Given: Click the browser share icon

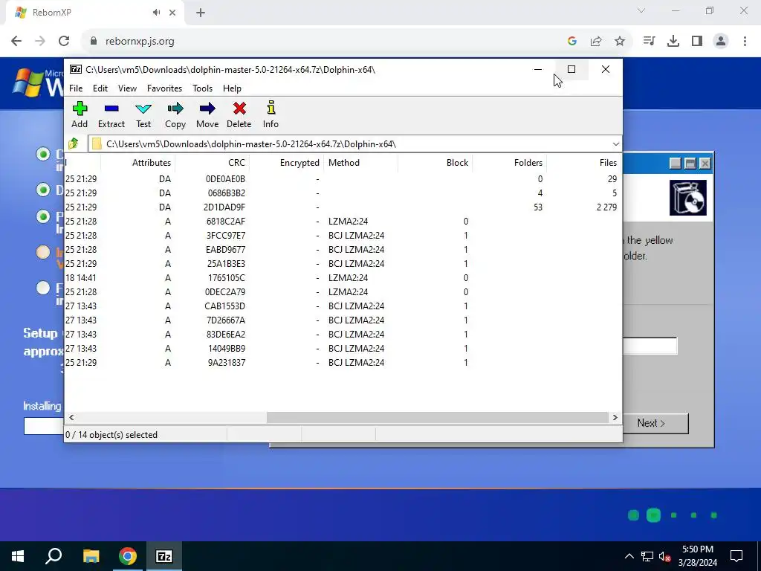Looking at the screenshot, I should pos(596,42).
